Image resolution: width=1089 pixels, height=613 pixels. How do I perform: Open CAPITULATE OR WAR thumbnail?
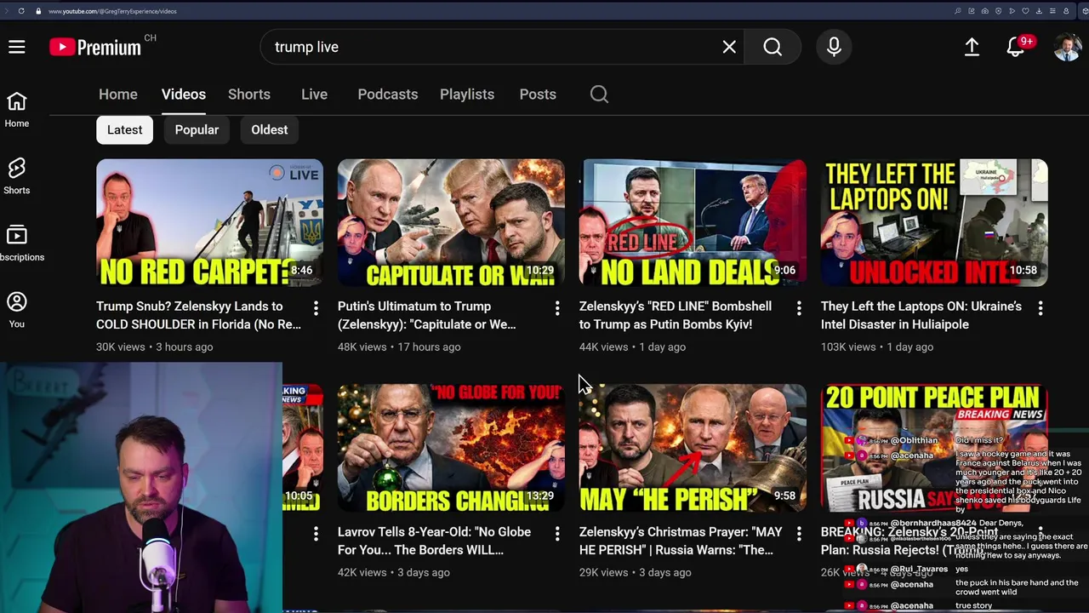point(451,223)
